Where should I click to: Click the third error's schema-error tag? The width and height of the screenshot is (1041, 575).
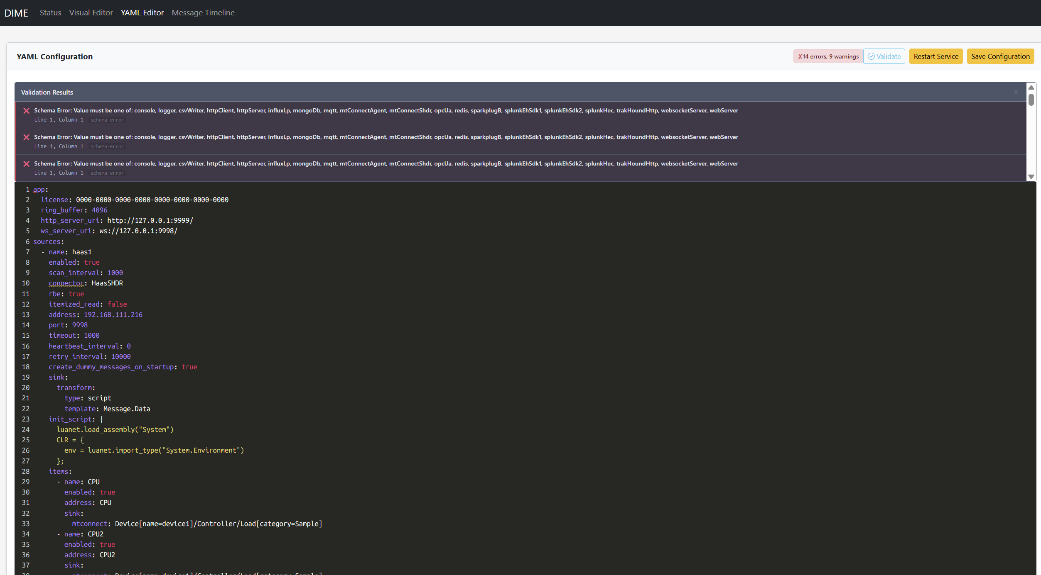pos(107,173)
